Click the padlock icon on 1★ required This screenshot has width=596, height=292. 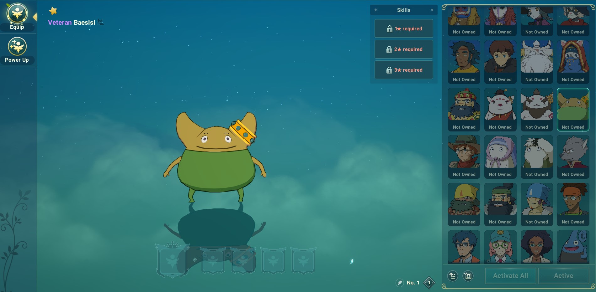[389, 29]
